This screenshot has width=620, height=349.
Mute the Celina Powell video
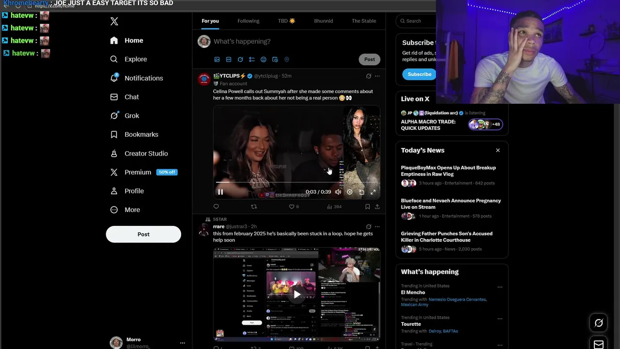338,192
